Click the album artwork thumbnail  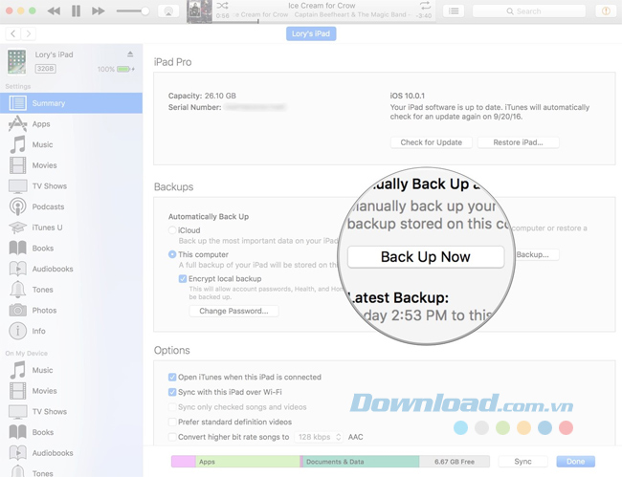[200, 11]
